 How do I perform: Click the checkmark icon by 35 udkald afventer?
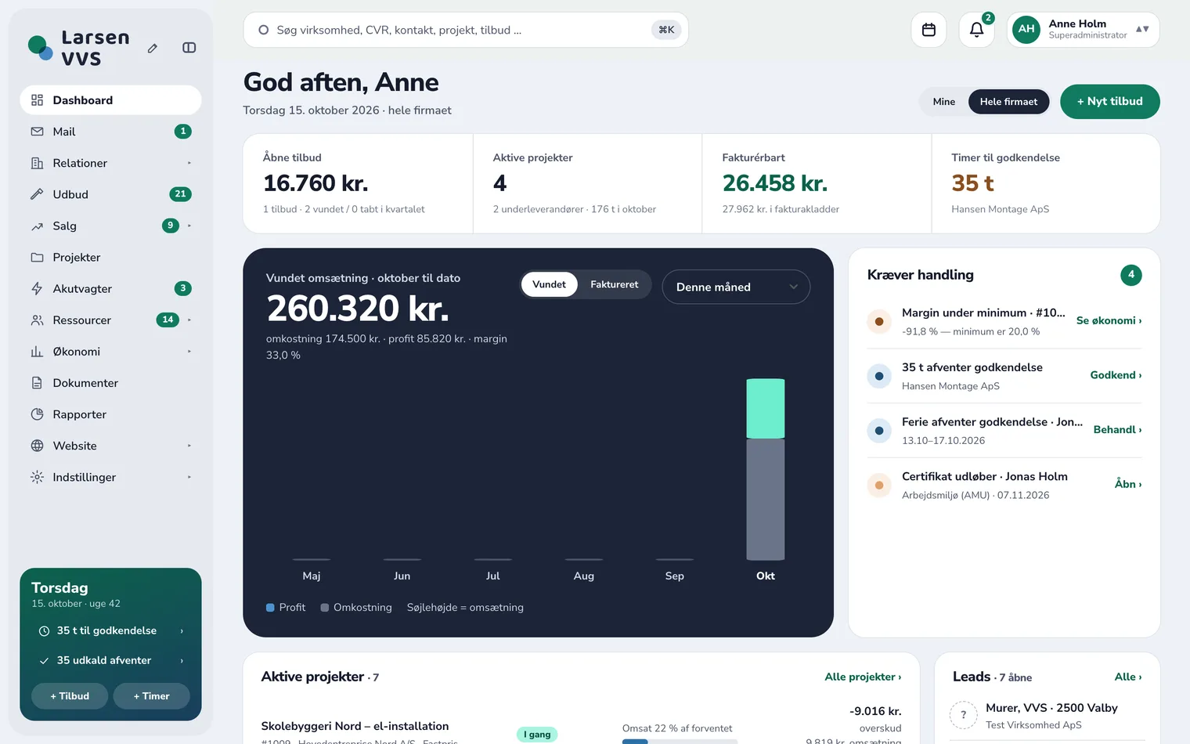point(45,661)
